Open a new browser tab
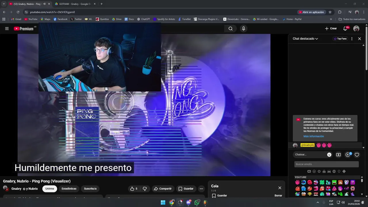 101,4
